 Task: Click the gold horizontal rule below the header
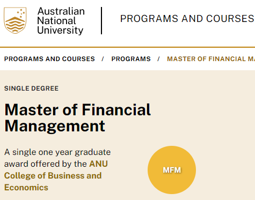[x=127, y=47]
